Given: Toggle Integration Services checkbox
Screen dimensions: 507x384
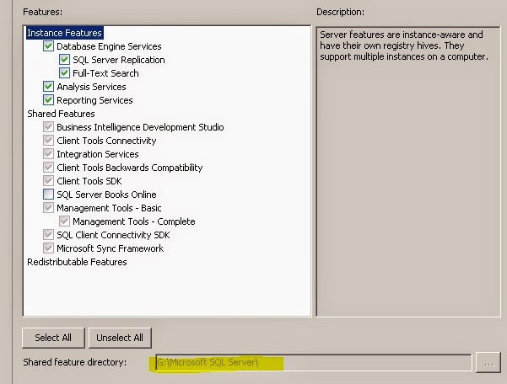Looking at the screenshot, I should point(48,154).
